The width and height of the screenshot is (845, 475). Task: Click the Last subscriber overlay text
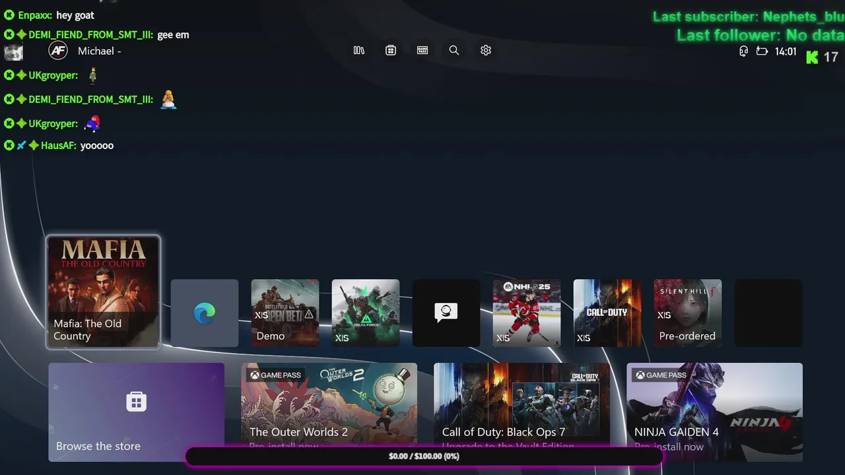pyautogui.click(x=749, y=16)
